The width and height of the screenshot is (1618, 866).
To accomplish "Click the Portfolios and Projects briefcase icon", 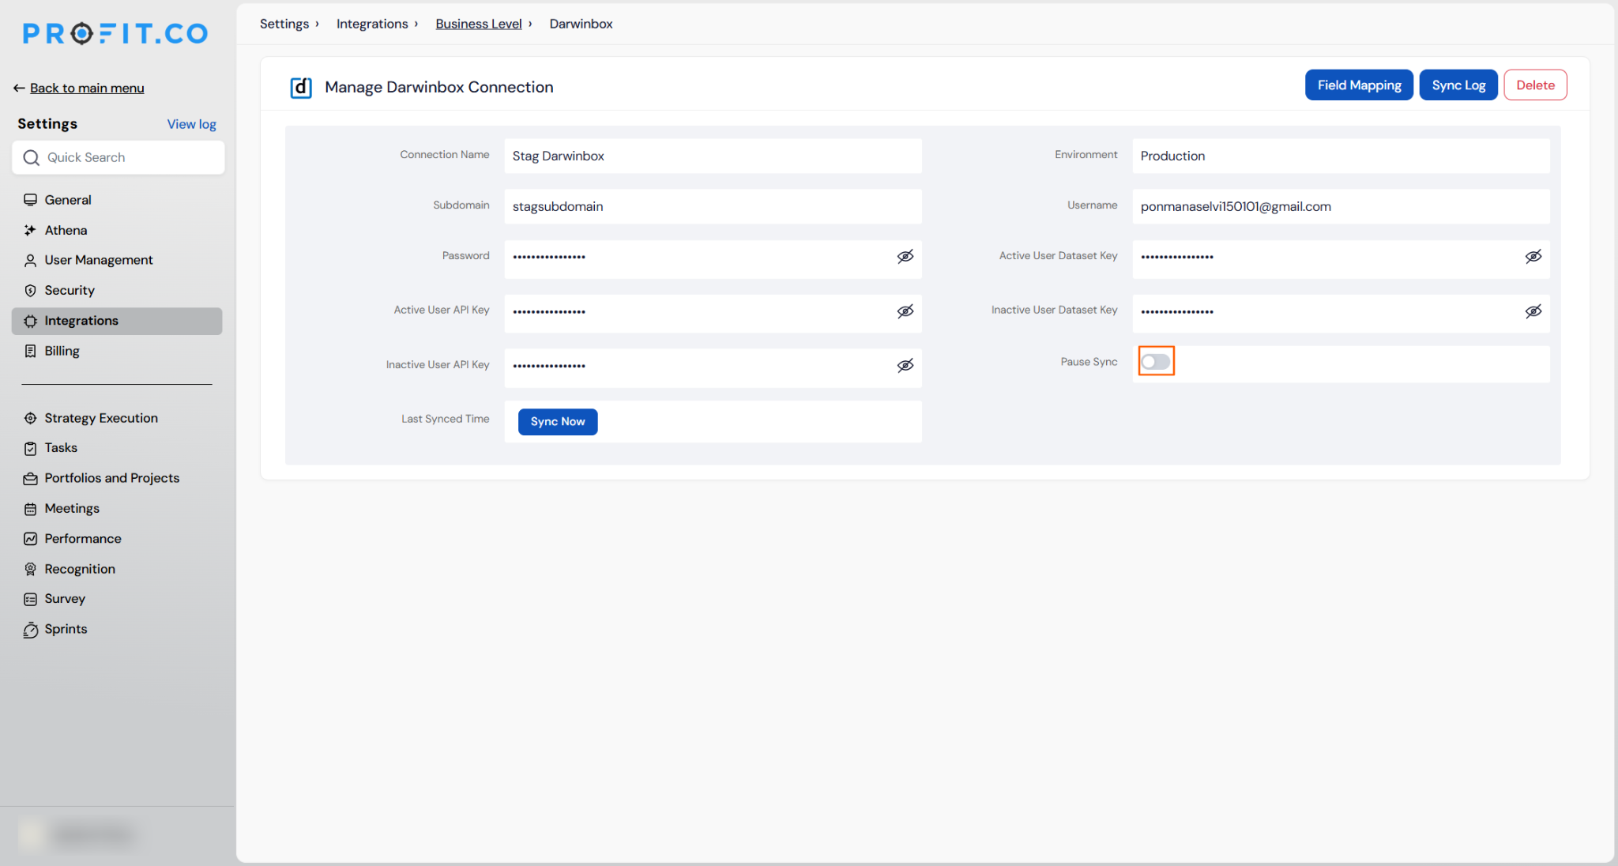I will [x=31, y=478].
